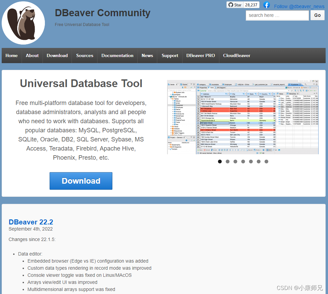The image size is (328, 294).
Task: Open the Download menu item in navbar
Action: [x=57, y=55]
